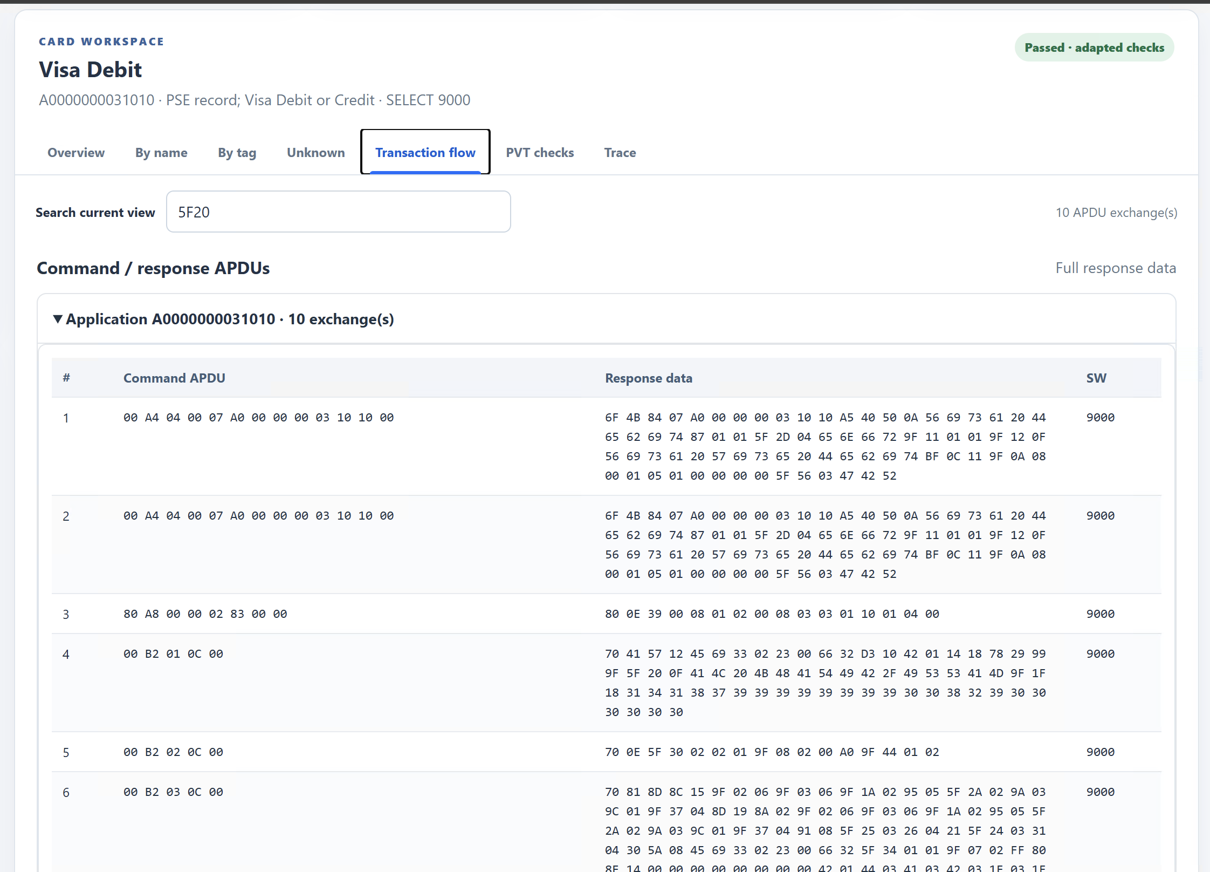Click the 9000 status word in row 5
Screen dimensions: 1210x872
click(x=1101, y=752)
